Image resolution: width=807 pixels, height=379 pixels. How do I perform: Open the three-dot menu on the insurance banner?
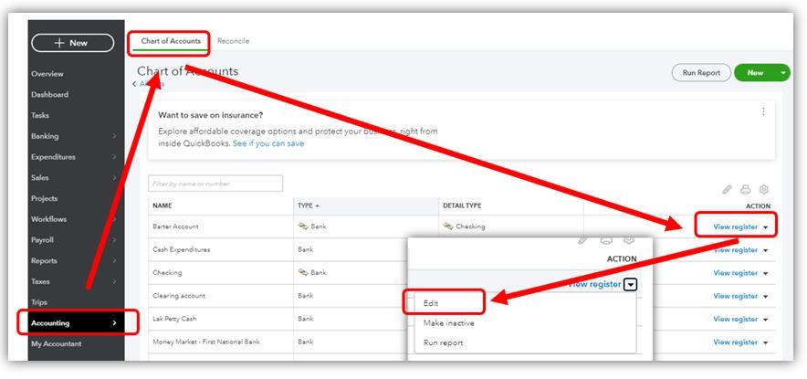point(763,111)
